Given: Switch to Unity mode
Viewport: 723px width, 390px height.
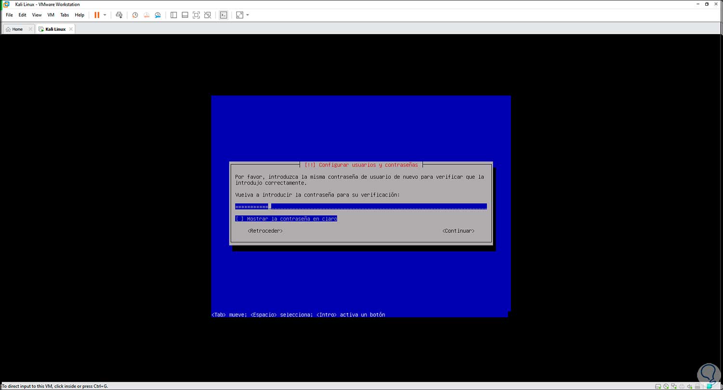Looking at the screenshot, I should [208, 15].
